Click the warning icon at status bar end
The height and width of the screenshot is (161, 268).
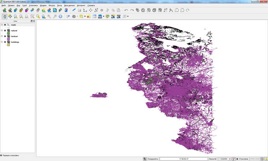[266, 159]
